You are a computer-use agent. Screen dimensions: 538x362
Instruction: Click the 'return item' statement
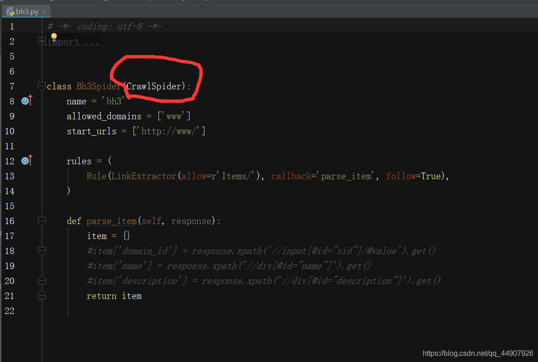(x=114, y=296)
